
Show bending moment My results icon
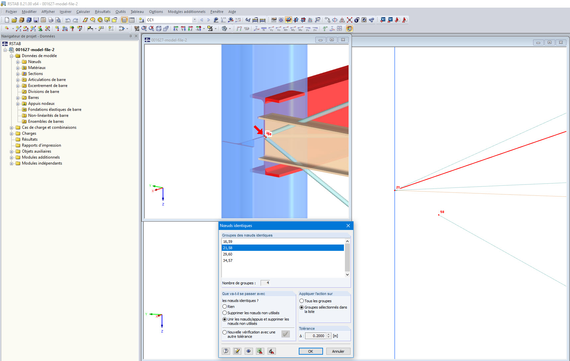click(x=293, y=29)
